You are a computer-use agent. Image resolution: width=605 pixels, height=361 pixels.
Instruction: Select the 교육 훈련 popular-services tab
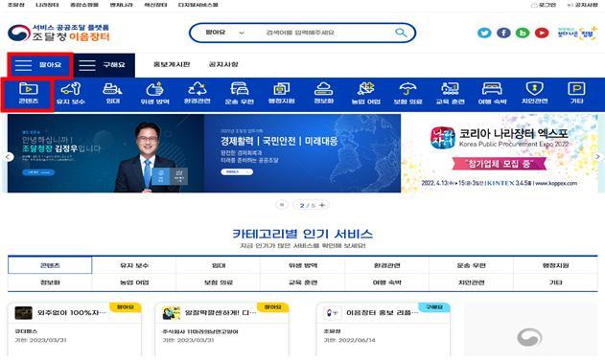click(303, 282)
